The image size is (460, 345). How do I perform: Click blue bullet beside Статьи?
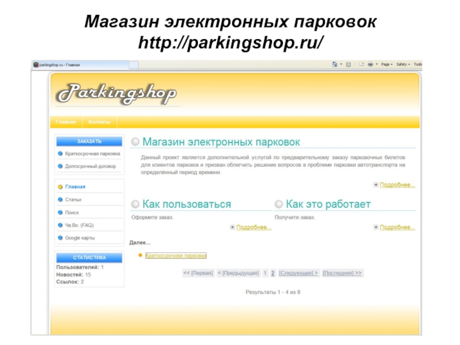tap(60, 200)
